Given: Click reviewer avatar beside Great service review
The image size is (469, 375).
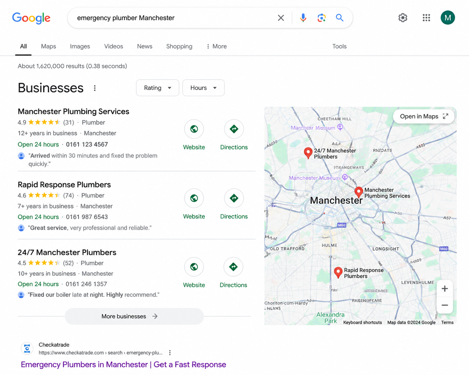Looking at the screenshot, I should click(x=21, y=228).
